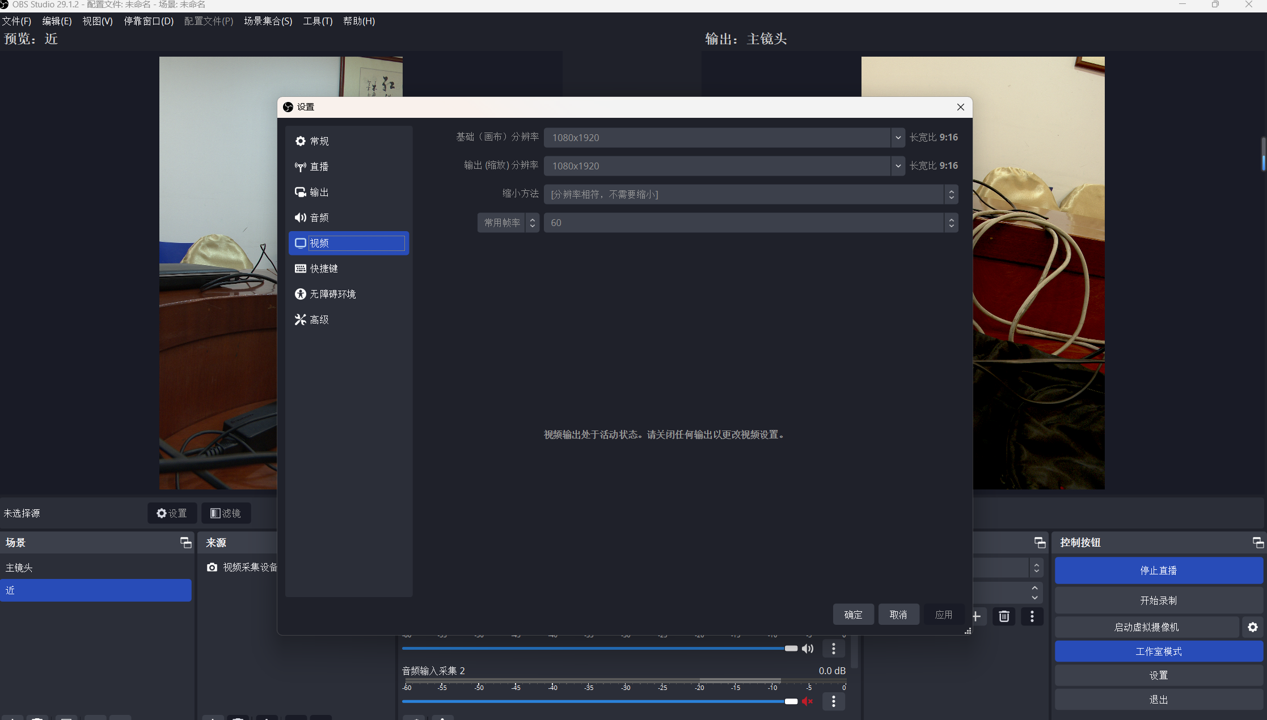1267x720 pixels.
Task: Open the 输出 settings tab
Action: (x=319, y=192)
